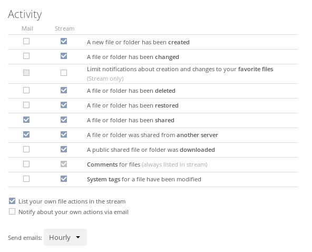Click 'System tags for a file have been modified' text

(x=144, y=179)
